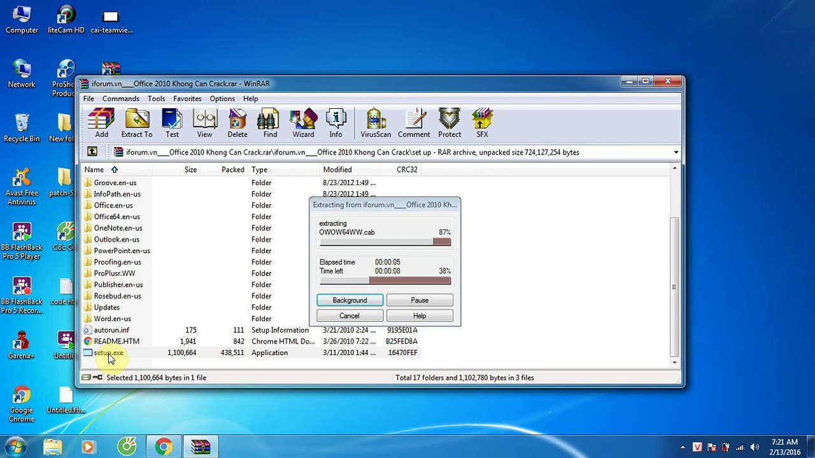Open the Help menu
Screen dimensions: 815x458
click(x=250, y=99)
